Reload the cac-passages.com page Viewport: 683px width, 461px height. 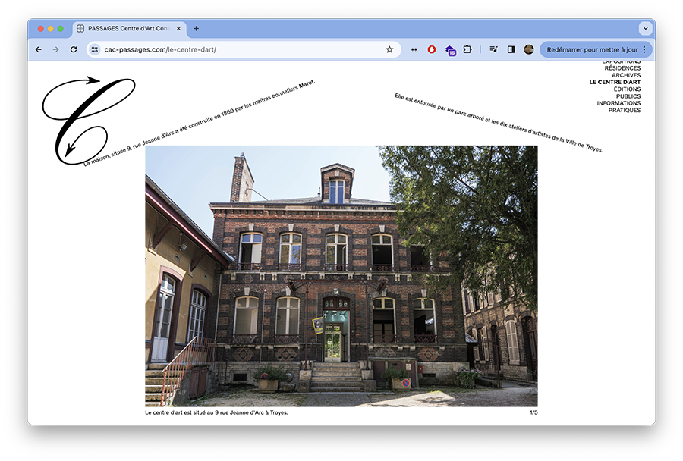click(74, 49)
